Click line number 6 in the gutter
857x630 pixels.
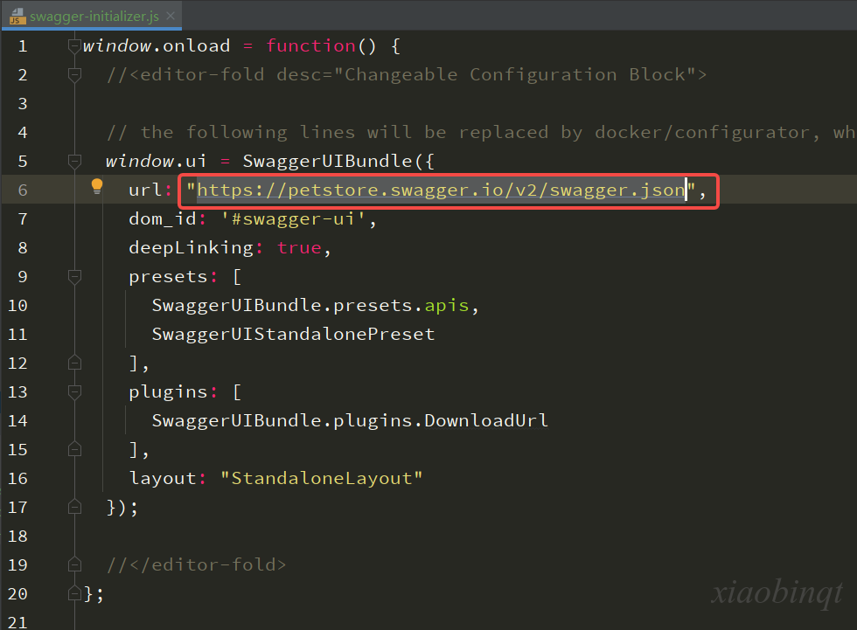coord(23,190)
